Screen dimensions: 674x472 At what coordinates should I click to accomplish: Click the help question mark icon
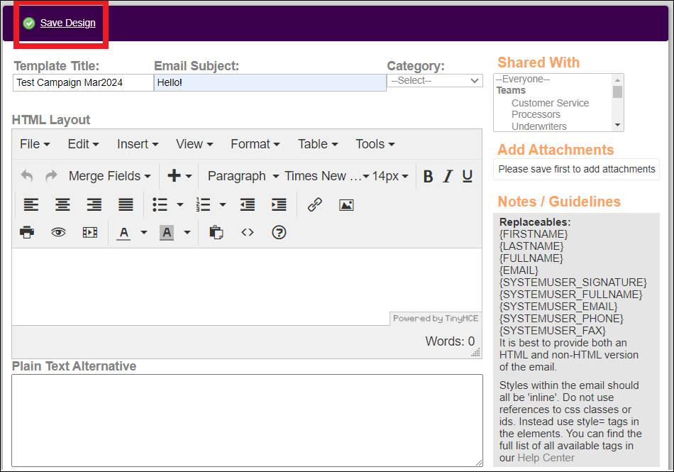click(x=279, y=233)
